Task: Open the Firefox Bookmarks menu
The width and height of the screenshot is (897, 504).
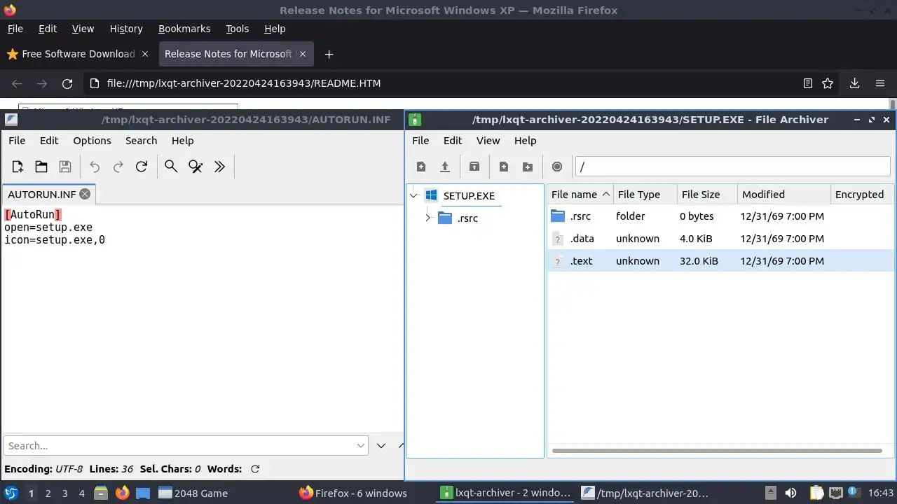Action: pyautogui.click(x=184, y=29)
